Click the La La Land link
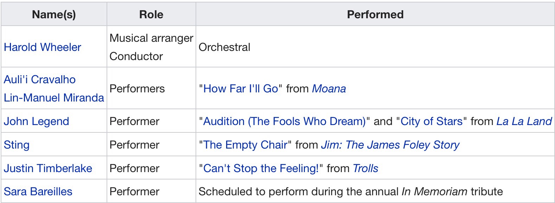555x203 pixels. (x=524, y=121)
